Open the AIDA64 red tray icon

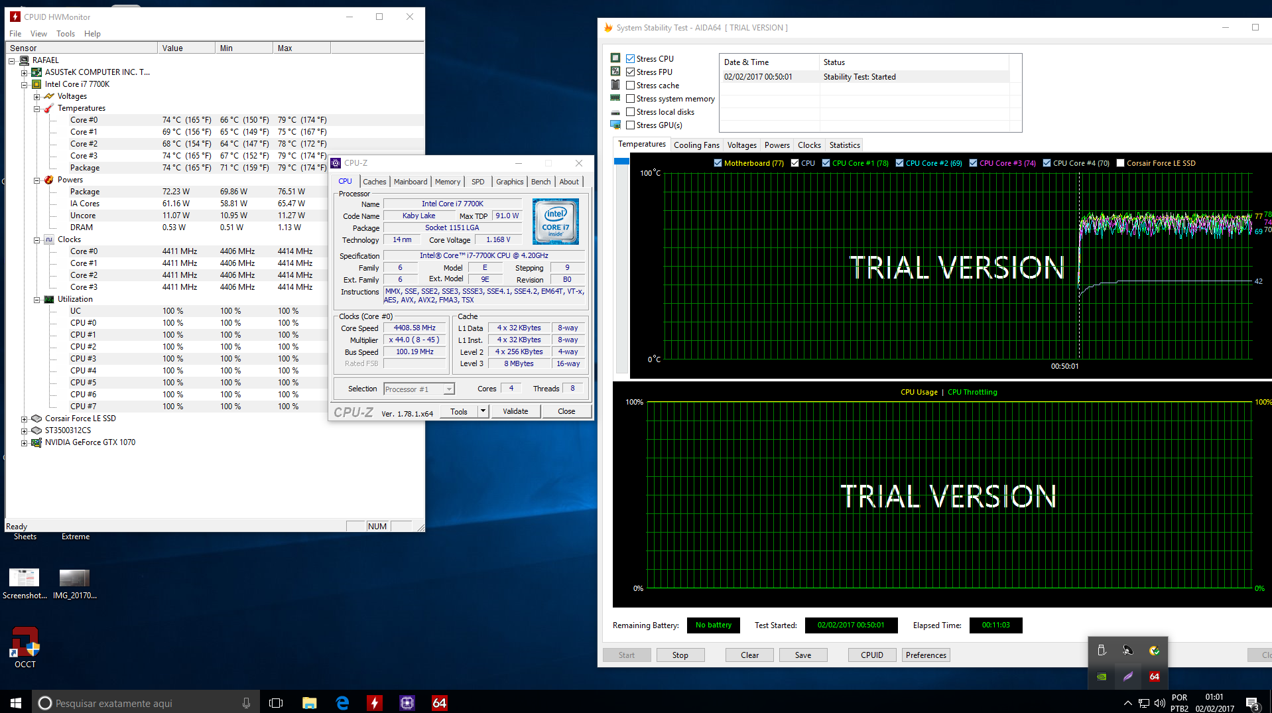1155,677
